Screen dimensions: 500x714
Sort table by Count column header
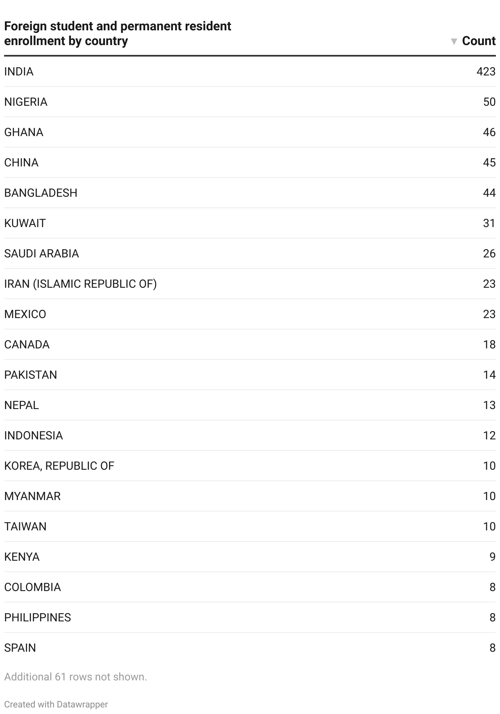(479, 41)
